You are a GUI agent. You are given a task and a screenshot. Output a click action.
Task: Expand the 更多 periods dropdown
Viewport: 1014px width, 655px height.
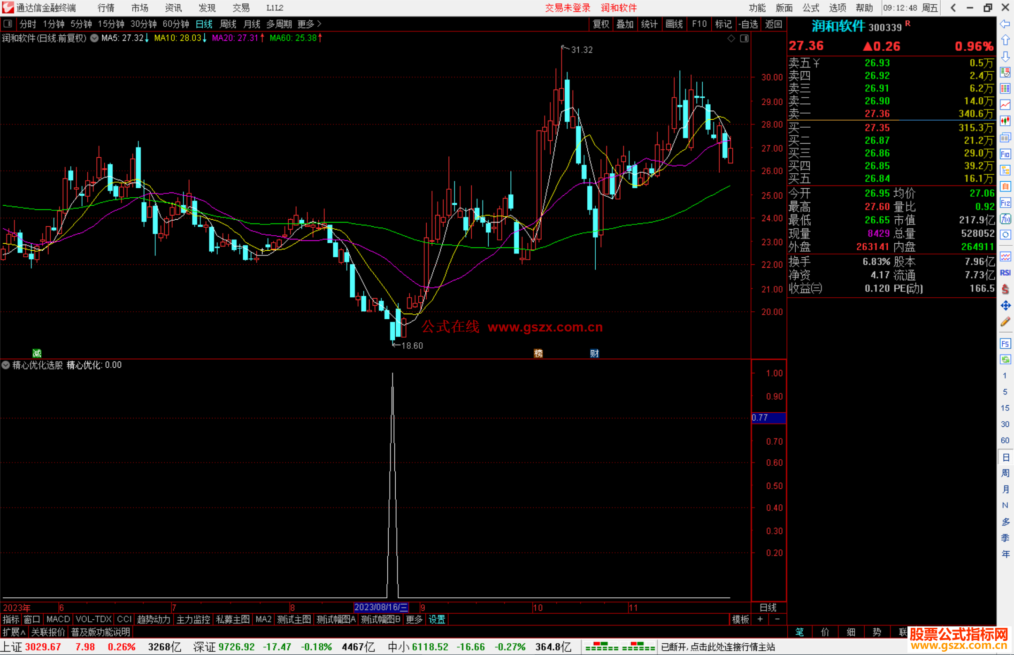(309, 24)
